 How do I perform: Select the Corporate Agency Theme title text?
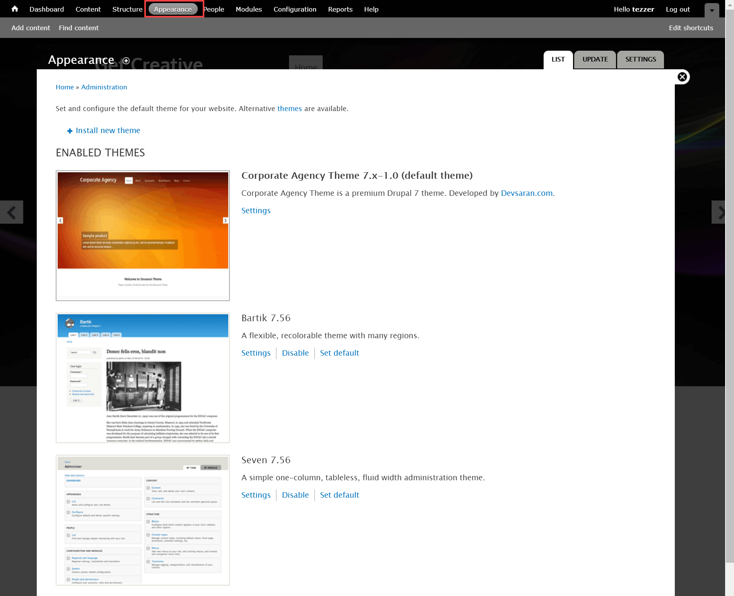[x=357, y=176]
